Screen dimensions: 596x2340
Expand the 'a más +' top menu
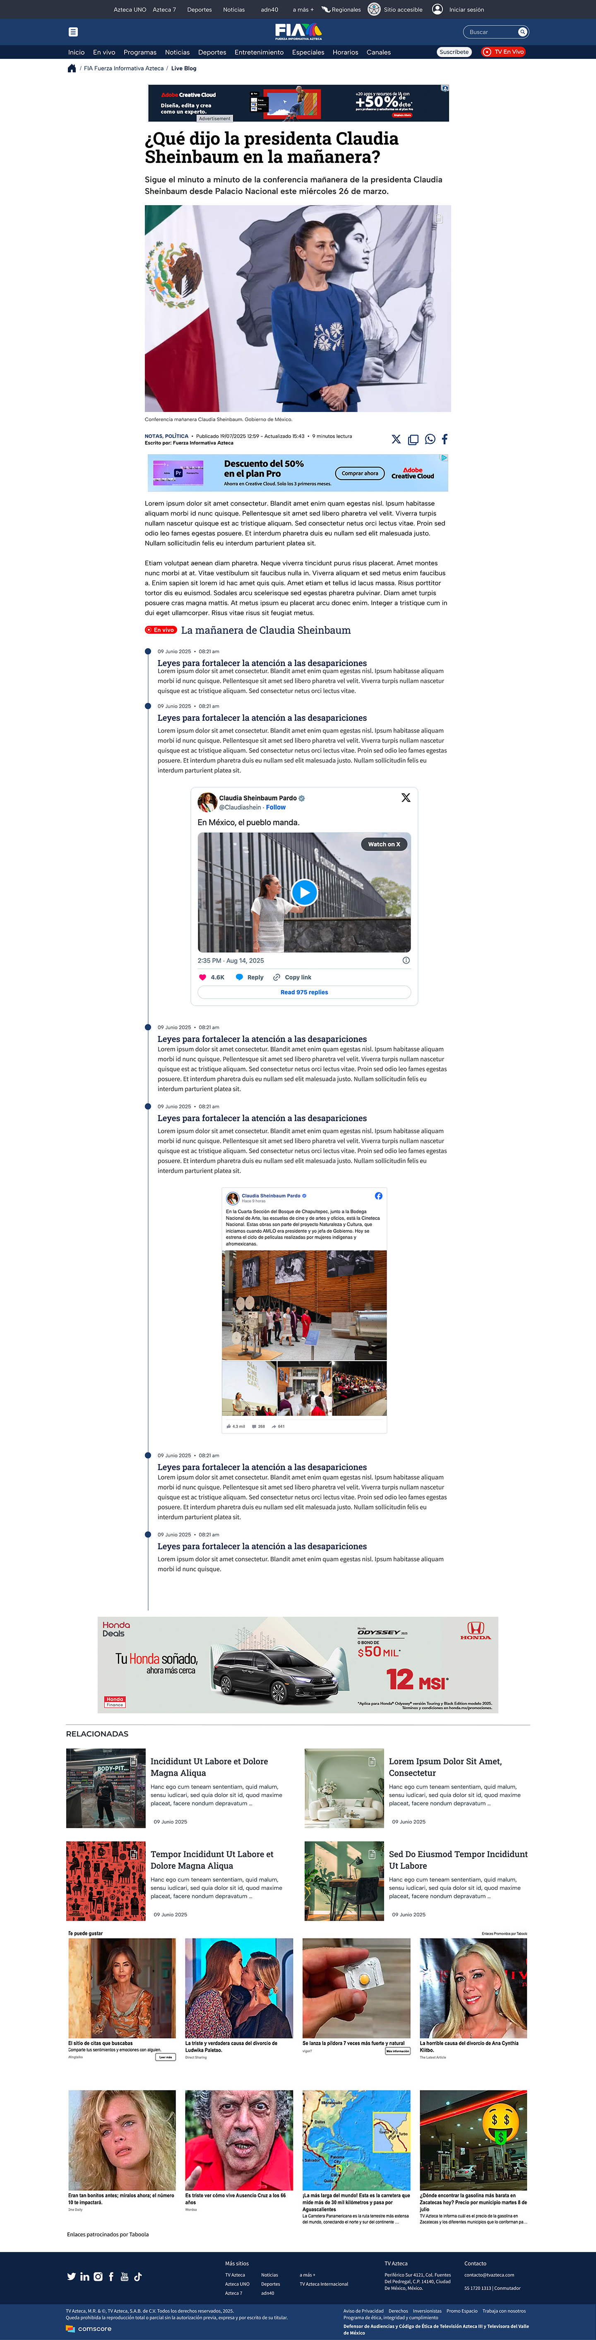(x=303, y=9)
